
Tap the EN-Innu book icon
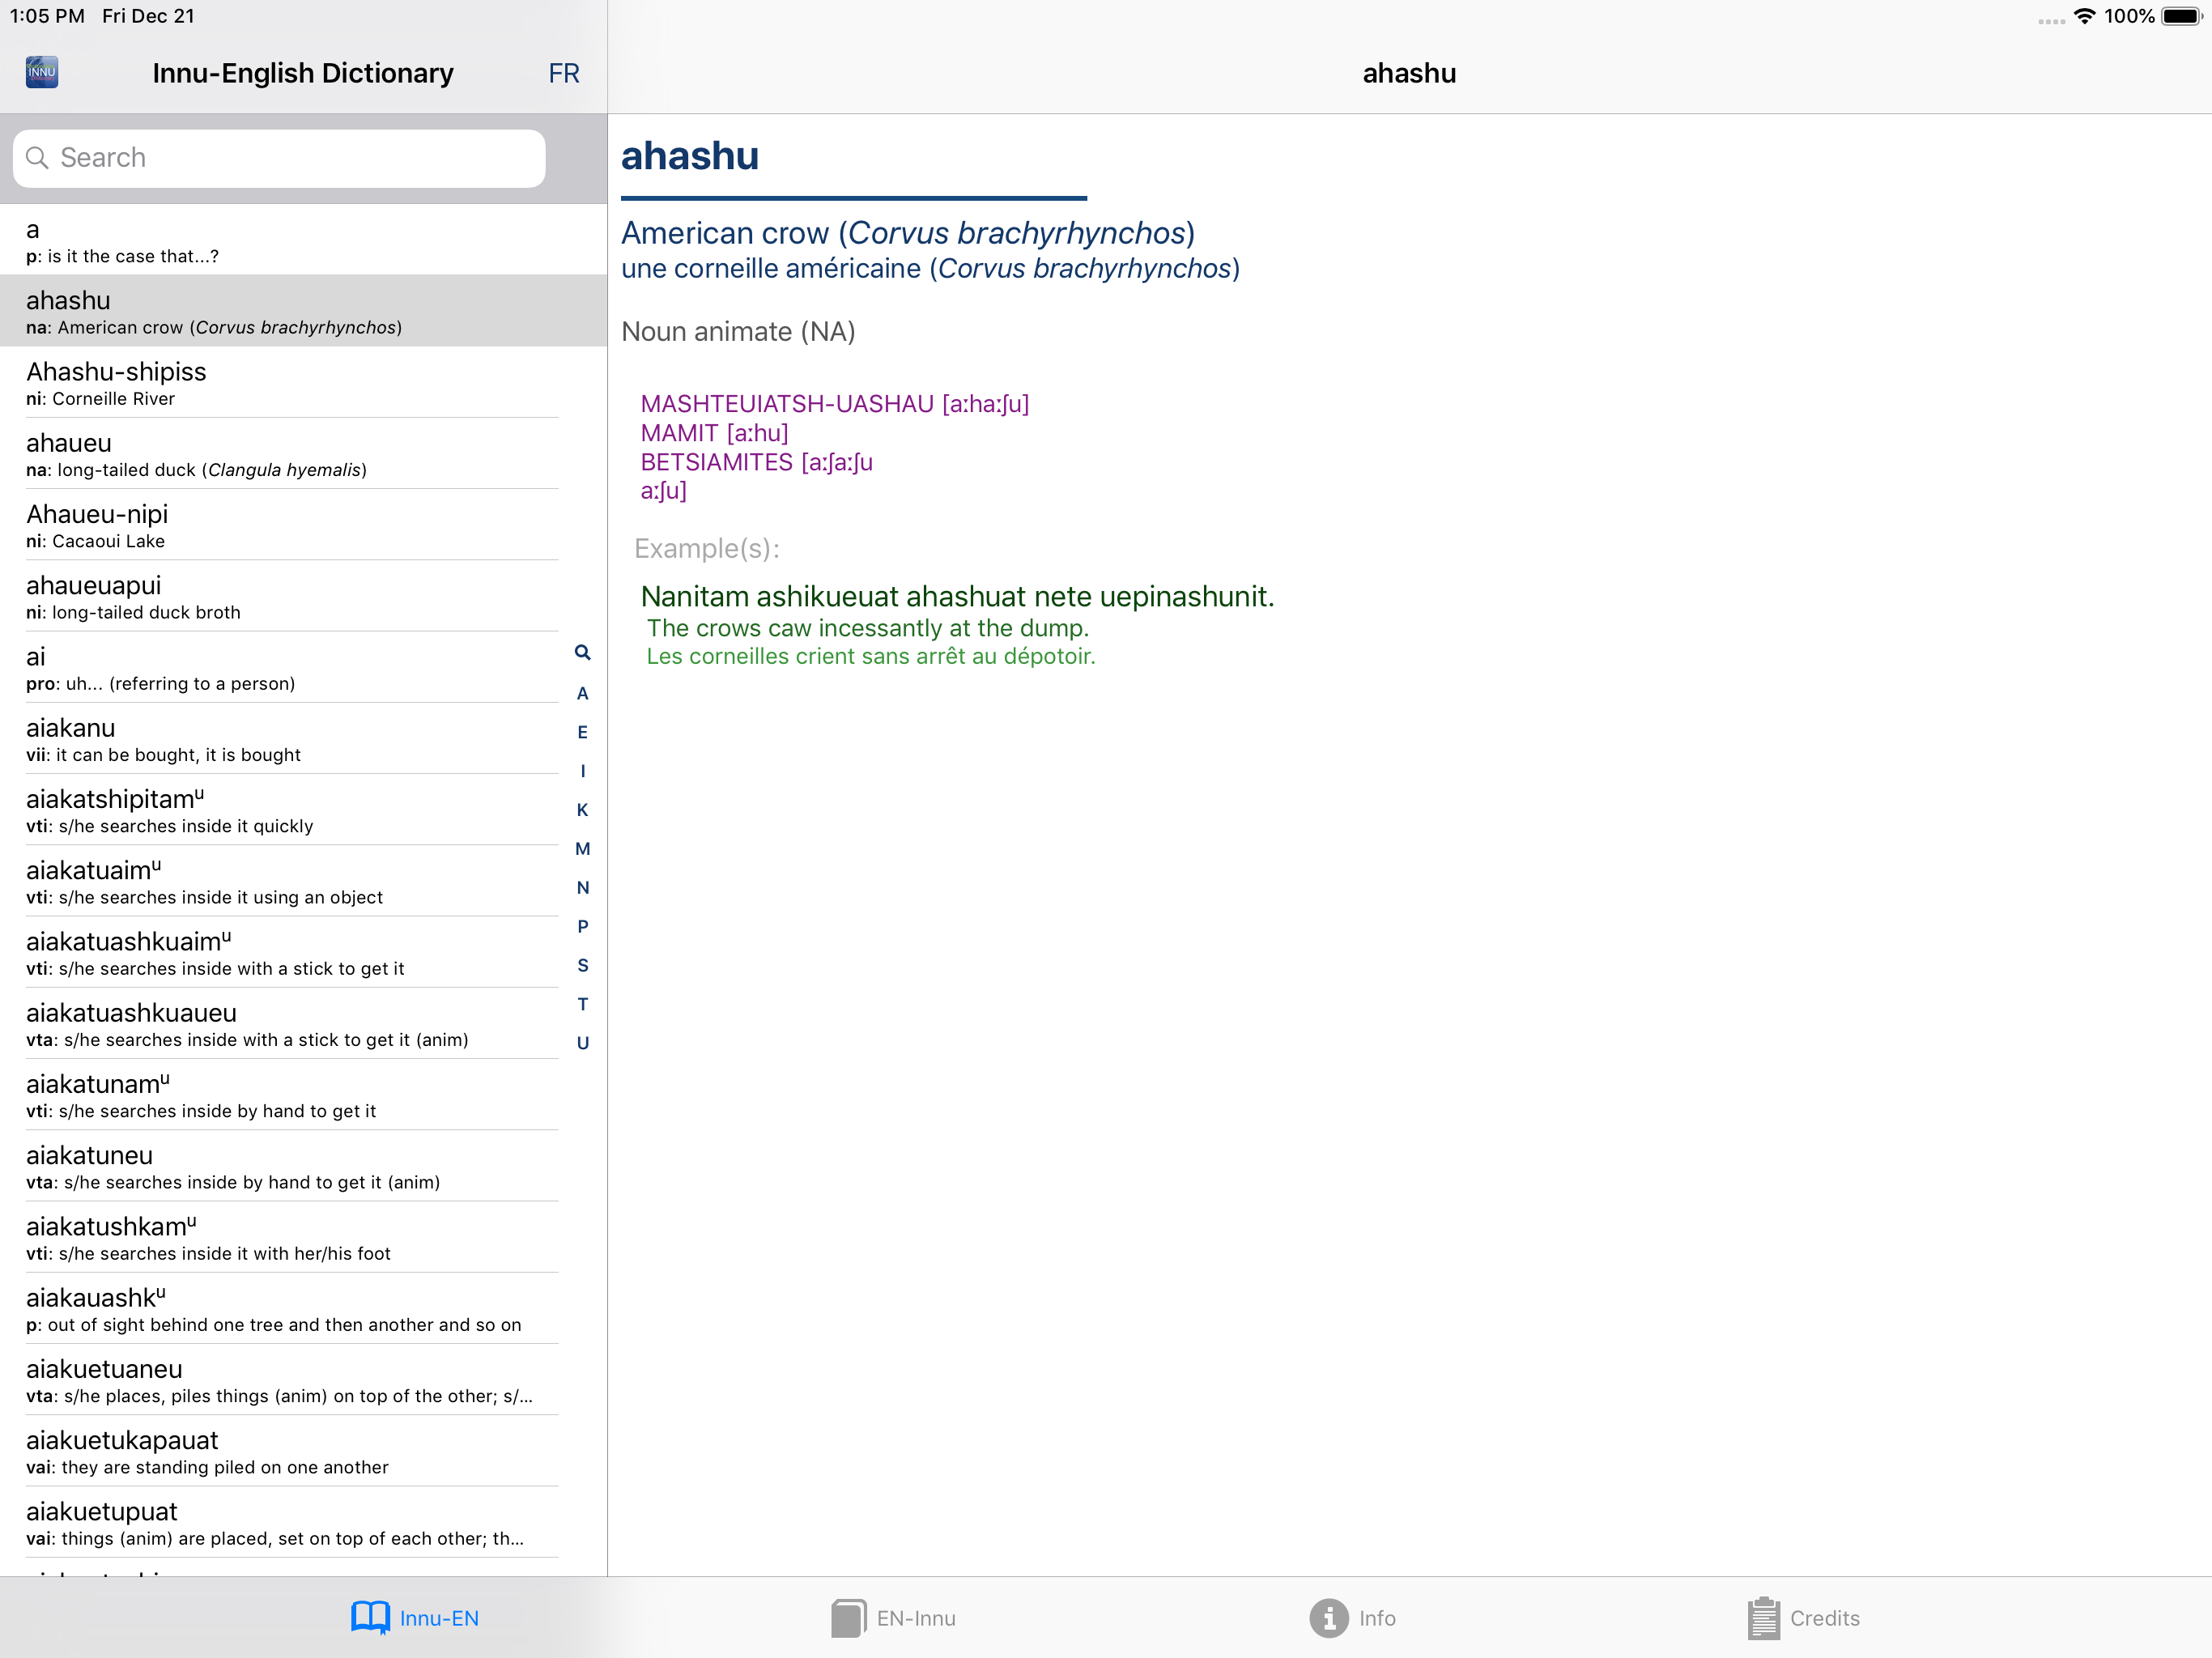tap(848, 1617)
